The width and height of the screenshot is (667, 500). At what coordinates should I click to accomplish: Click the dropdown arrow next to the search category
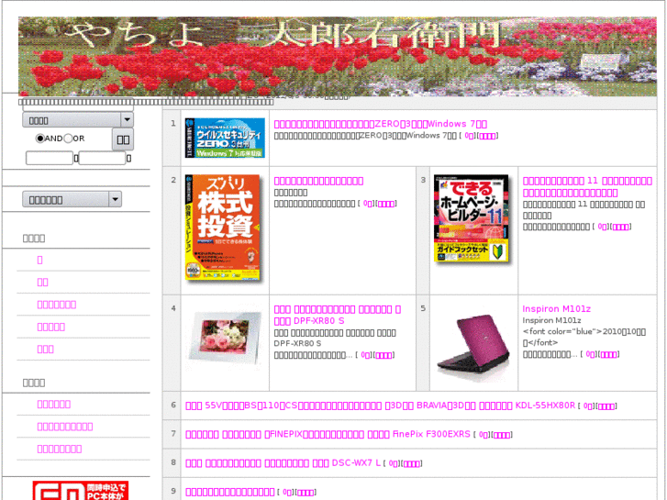pyautogui.click(x=127, y=120)
